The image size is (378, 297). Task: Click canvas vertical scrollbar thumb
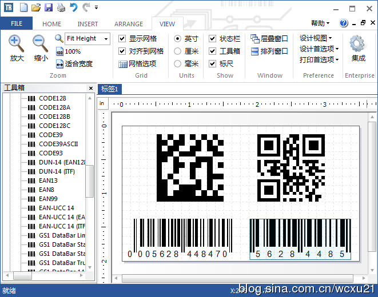point(372,187)
